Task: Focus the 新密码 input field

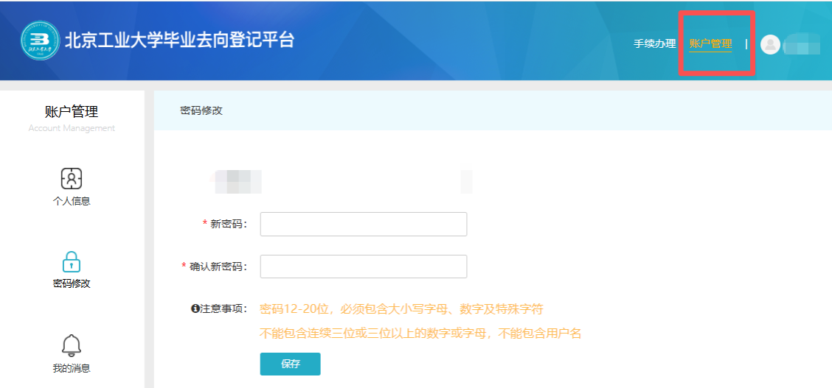Action: (x=364, y=224)
